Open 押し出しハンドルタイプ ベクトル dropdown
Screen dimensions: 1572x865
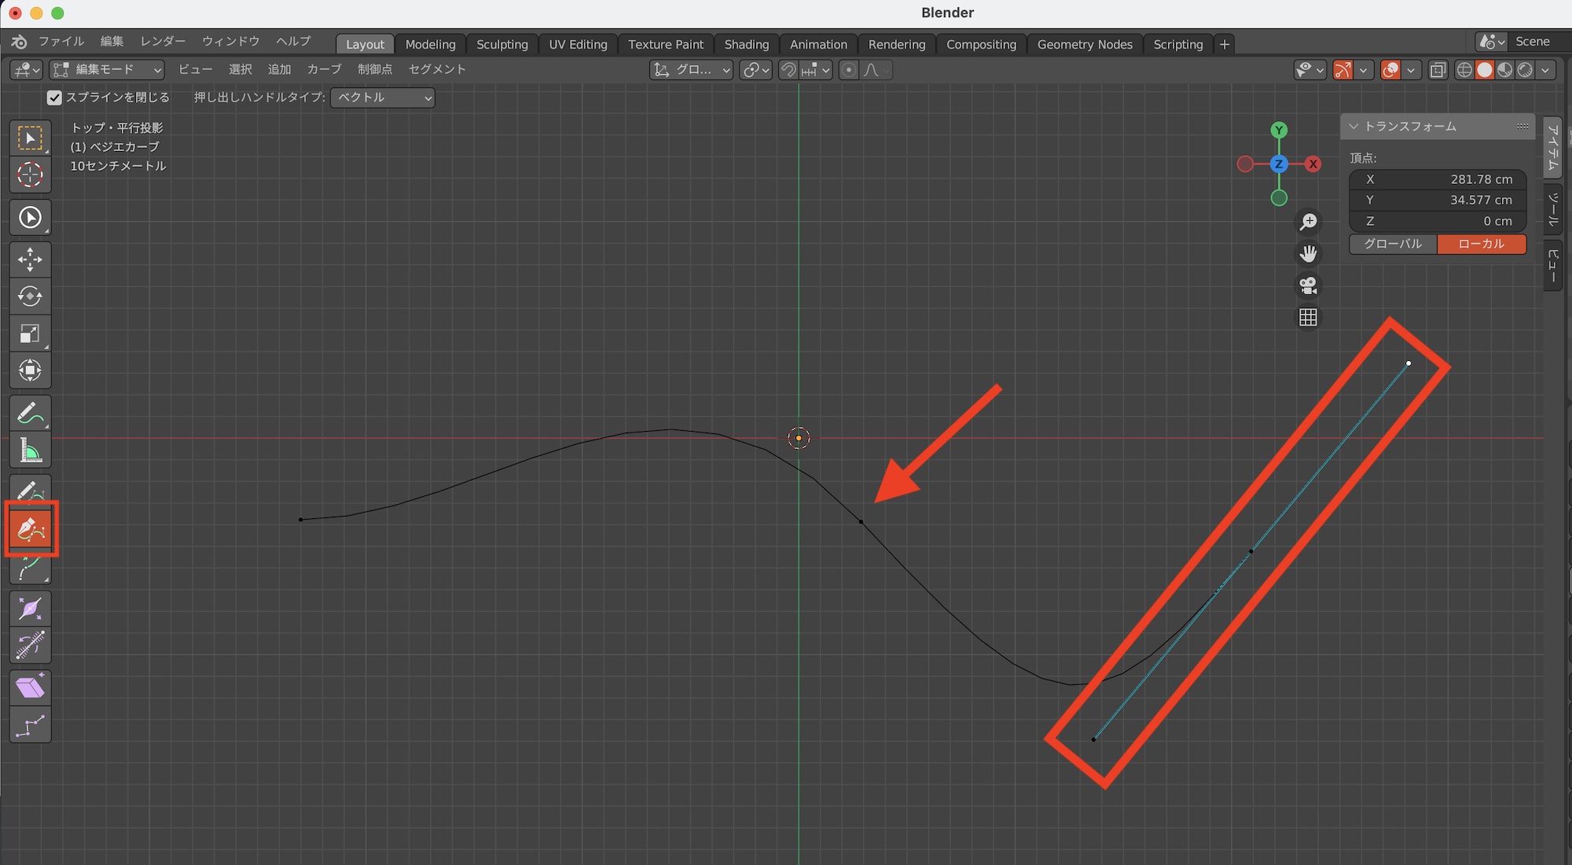tap(383, 98)
